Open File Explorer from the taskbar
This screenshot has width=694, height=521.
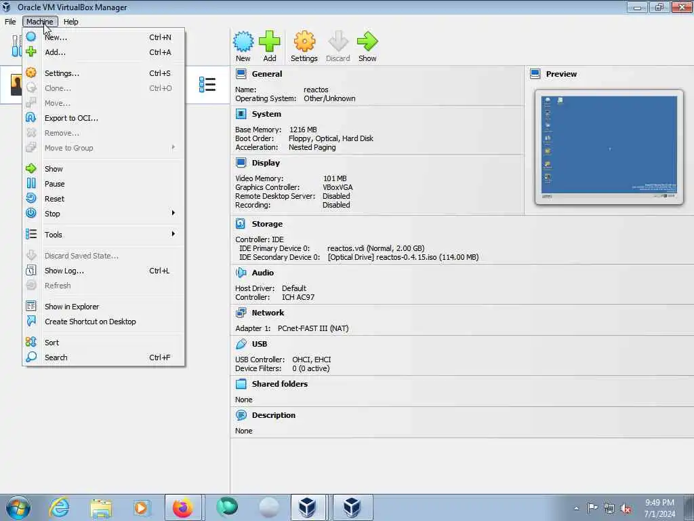click(x=101, y=508)
